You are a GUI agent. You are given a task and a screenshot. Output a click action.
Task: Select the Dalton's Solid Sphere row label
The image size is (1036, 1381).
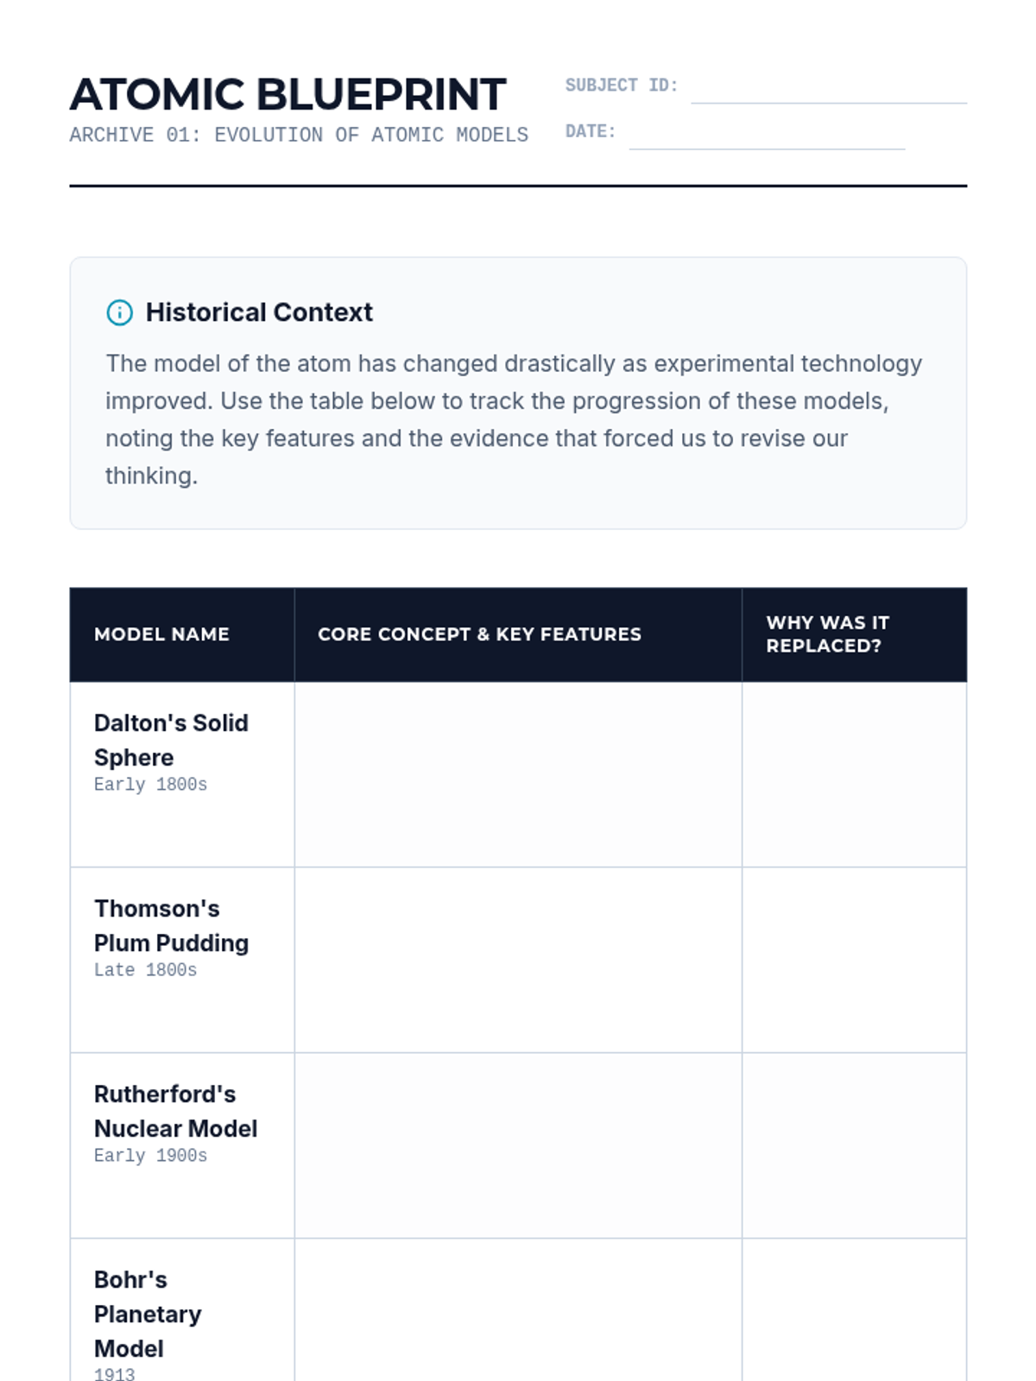coord(171,740)
